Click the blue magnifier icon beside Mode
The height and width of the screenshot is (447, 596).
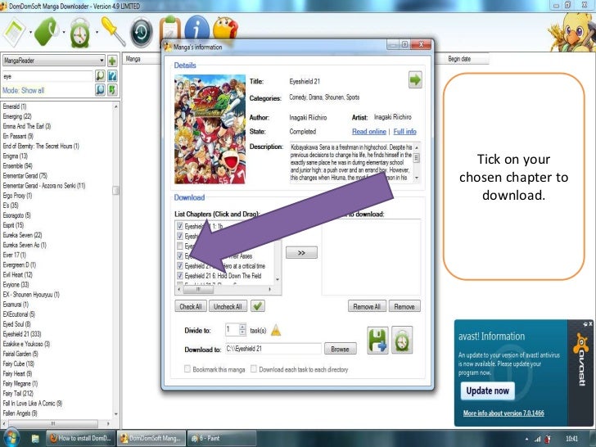pos(100,90)
